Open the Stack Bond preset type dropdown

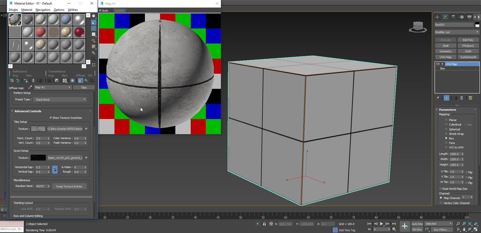click(84, 99)
